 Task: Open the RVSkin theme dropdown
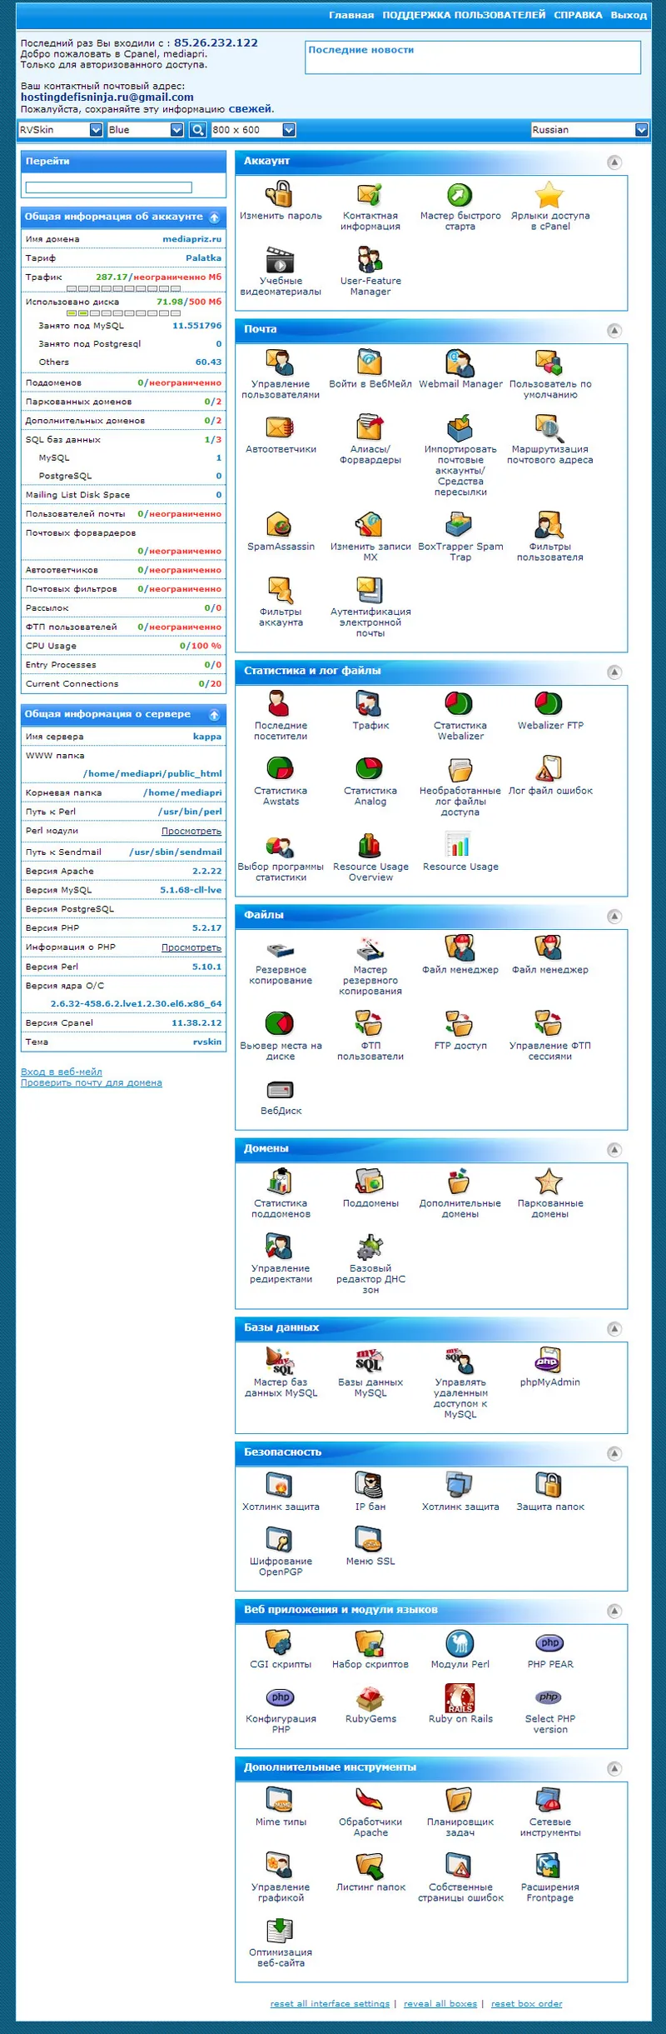(x=61, y=130)
